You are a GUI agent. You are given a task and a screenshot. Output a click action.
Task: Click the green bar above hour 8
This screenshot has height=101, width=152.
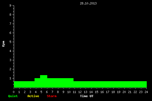tap(60, 83)
